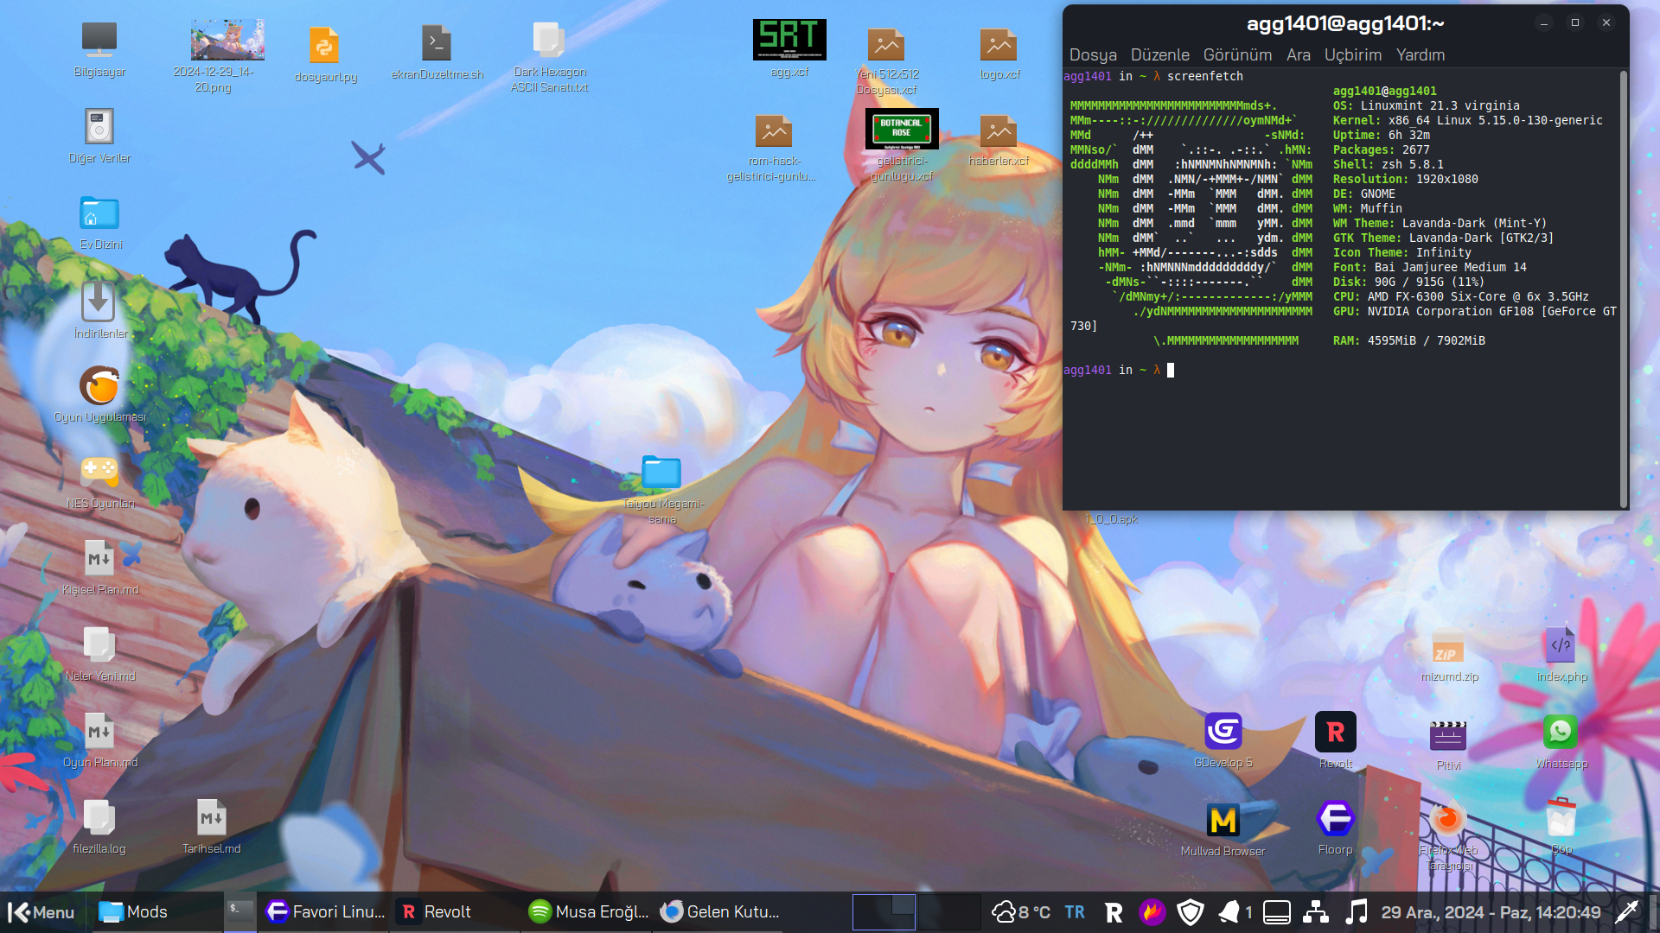This screenshot has height=933, width=1660.
Task: Open the Düzenle menu in terminal
Action: 1159,55
